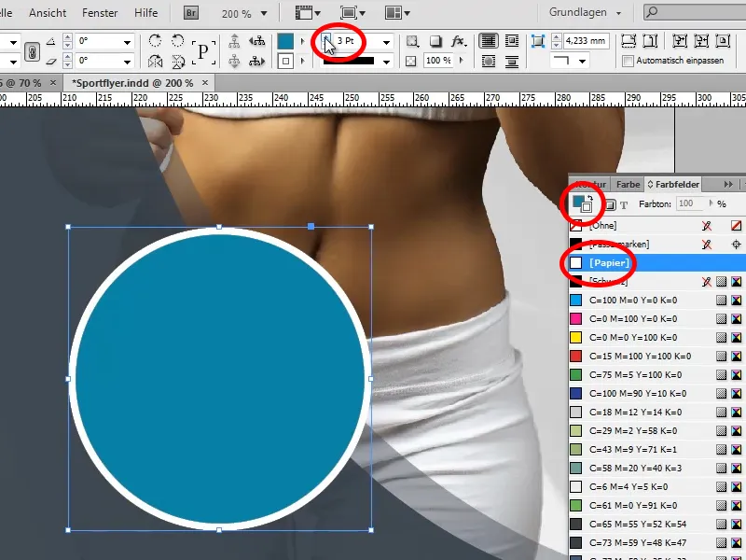Open the Farbton slider arrow
The image size is (746, 560).
coord(711,203)
